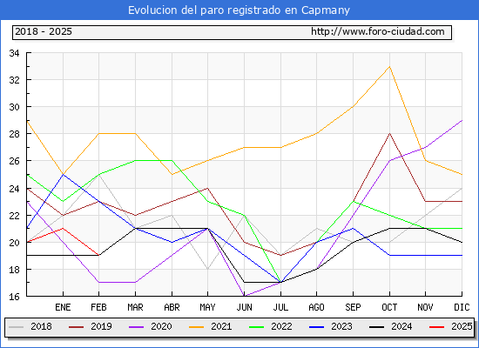Viewport: 479px width, 348px height.
Task: Click the SEP month axis label
Action: pos(353,307)
